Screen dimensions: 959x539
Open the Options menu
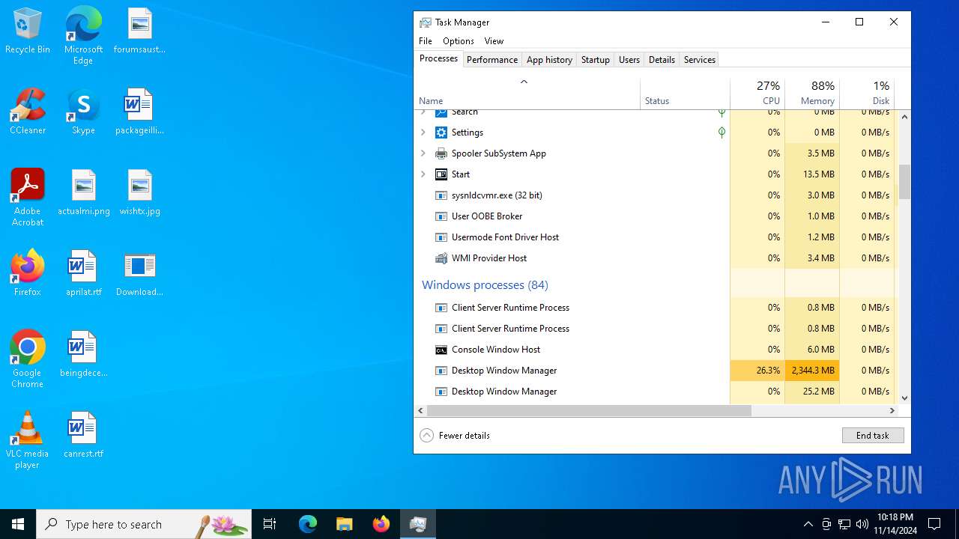point(459,41)
